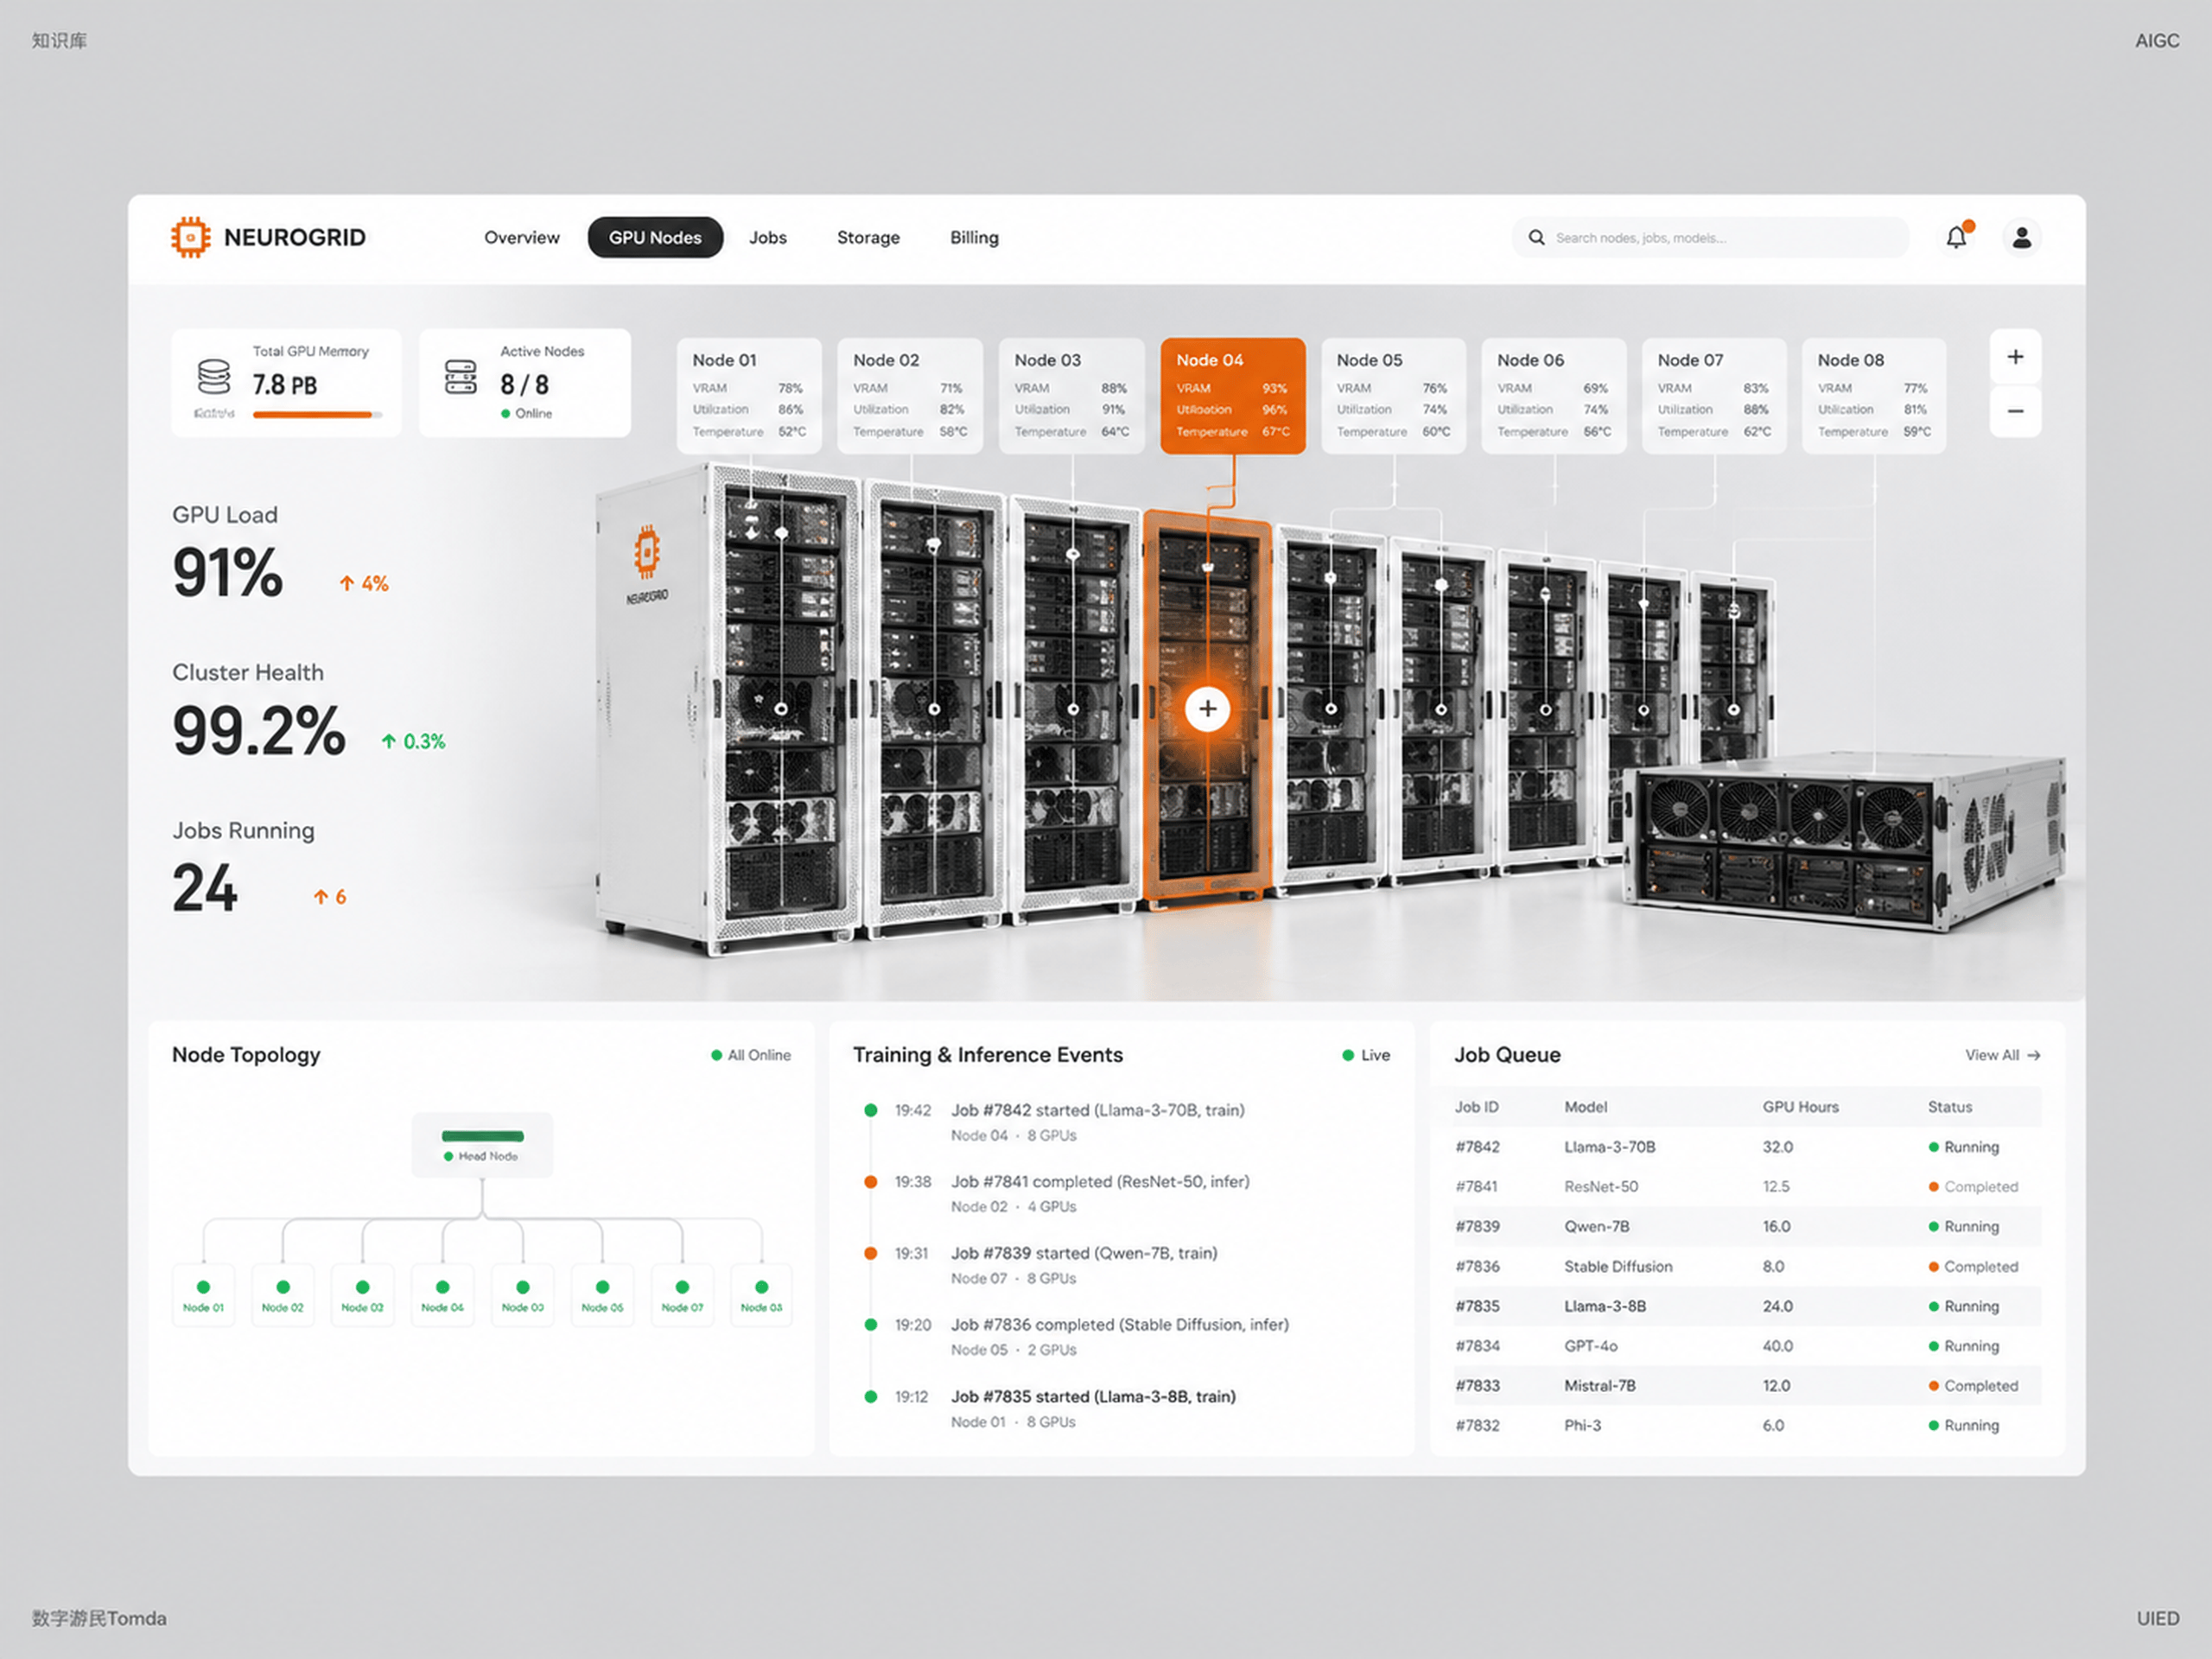Click the Status column header
This screenshot has height=1659, width=2212.
point(1949,1107)
